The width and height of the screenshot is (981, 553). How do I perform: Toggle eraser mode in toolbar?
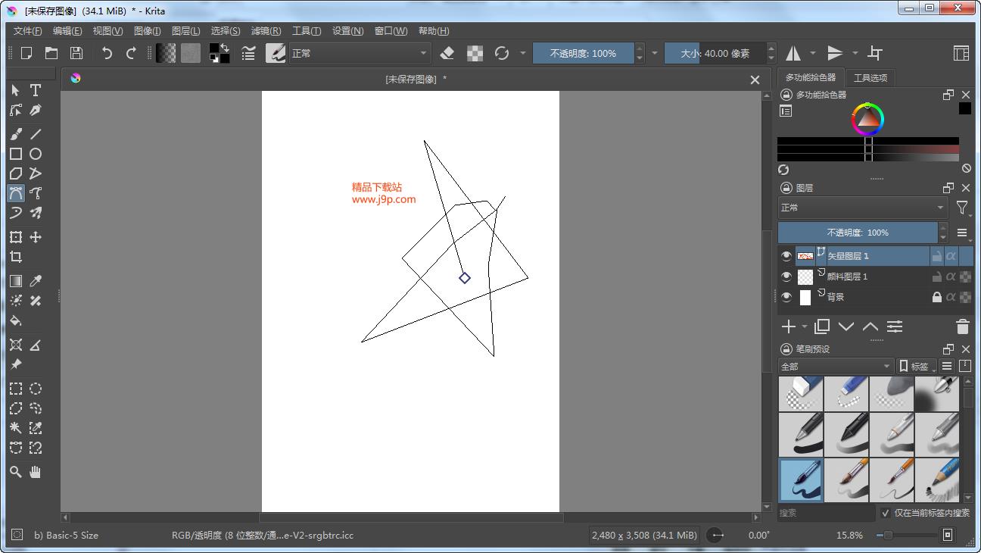pyautogui.click(x=447, y=53)
